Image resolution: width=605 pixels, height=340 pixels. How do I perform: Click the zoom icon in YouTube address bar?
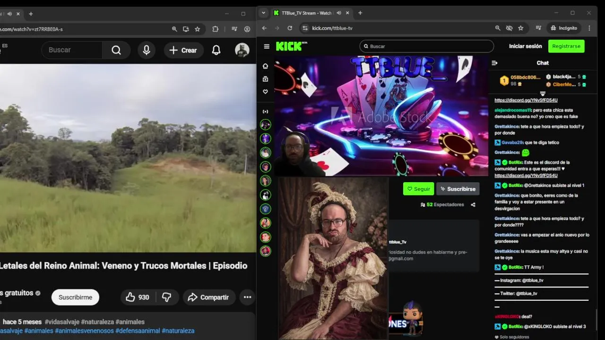174,29
